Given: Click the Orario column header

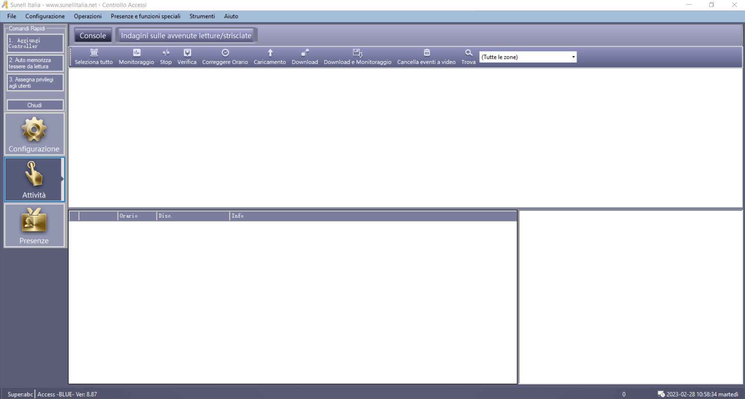Looking at the screenshot, I should pos(137,216).
